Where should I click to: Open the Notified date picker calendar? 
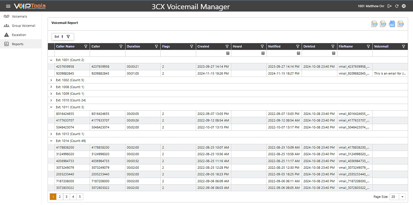pos(299,53)
